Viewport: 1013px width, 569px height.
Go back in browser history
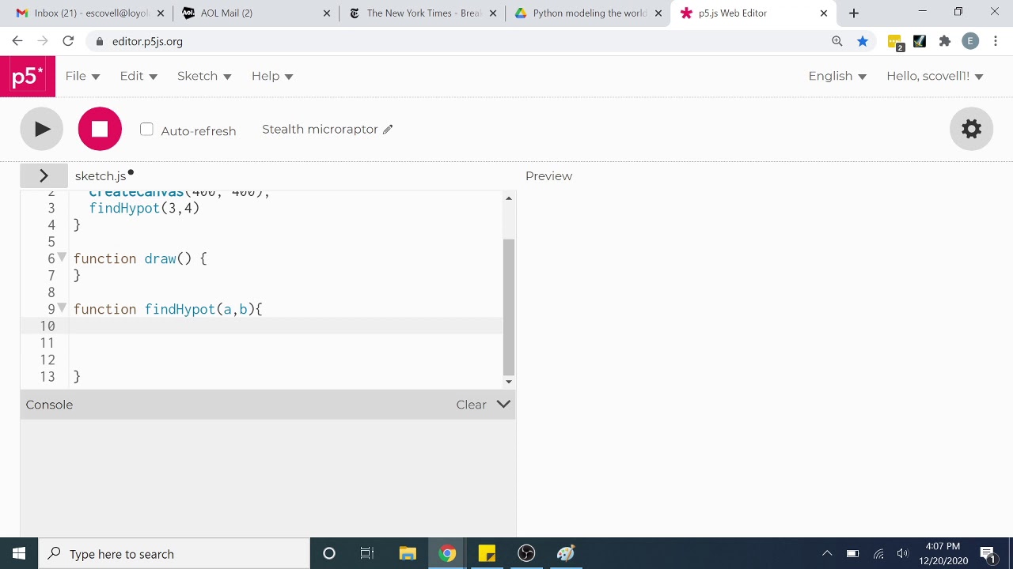(x=17, y=41)
